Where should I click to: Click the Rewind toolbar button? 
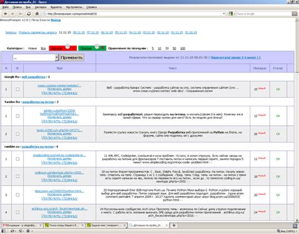tap(20, 14)
